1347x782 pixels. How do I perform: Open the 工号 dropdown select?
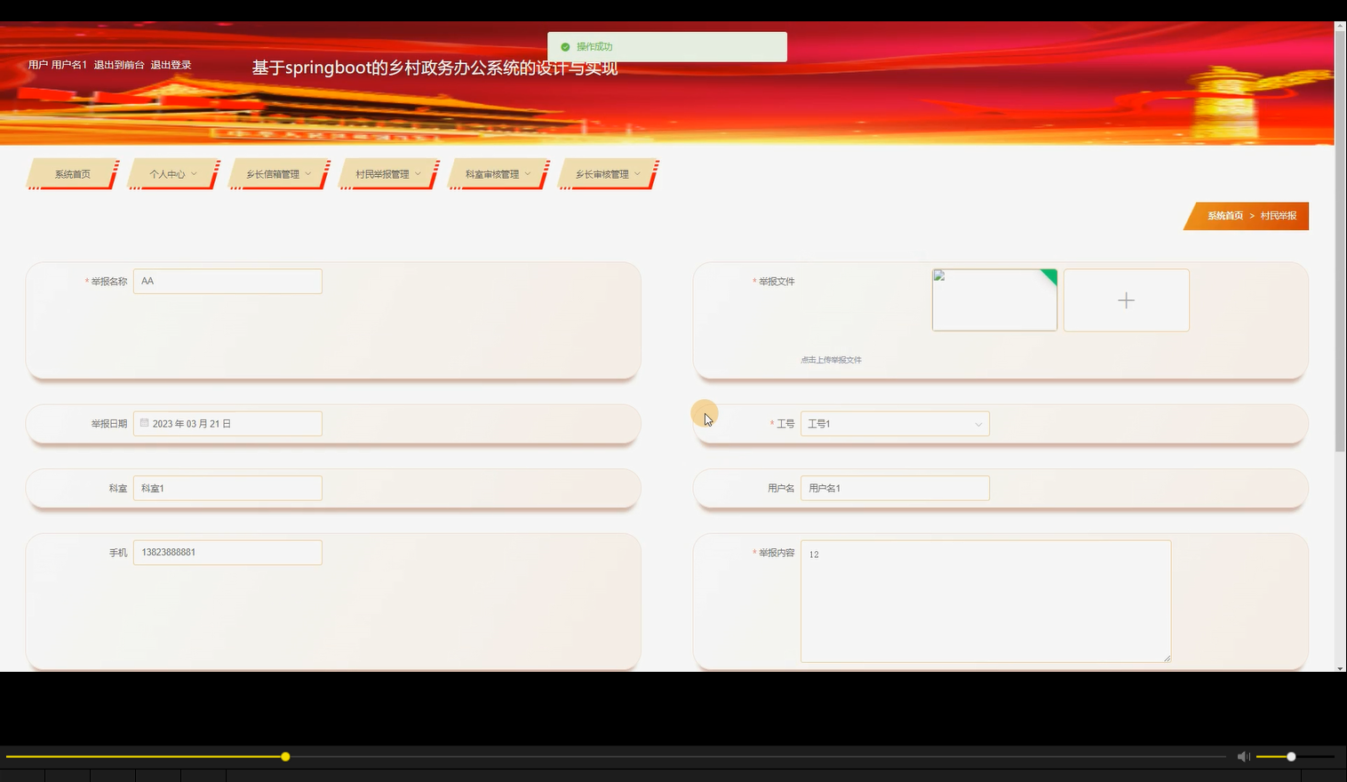pyautogui.click(x=895, y=424)
